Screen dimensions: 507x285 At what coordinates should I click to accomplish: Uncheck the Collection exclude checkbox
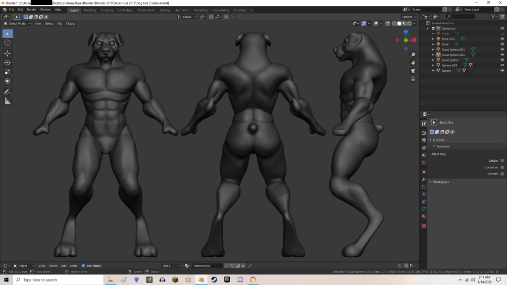pos(433,28)
